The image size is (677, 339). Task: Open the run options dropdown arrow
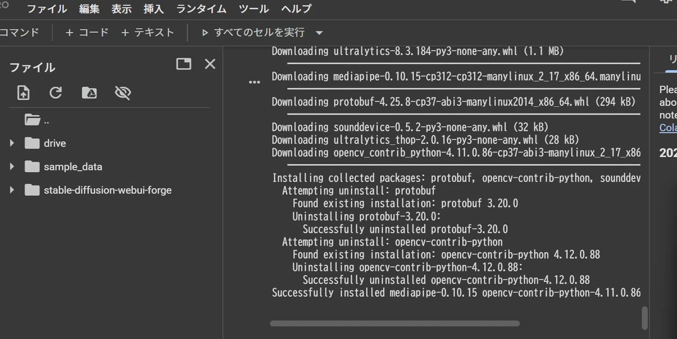319,33
